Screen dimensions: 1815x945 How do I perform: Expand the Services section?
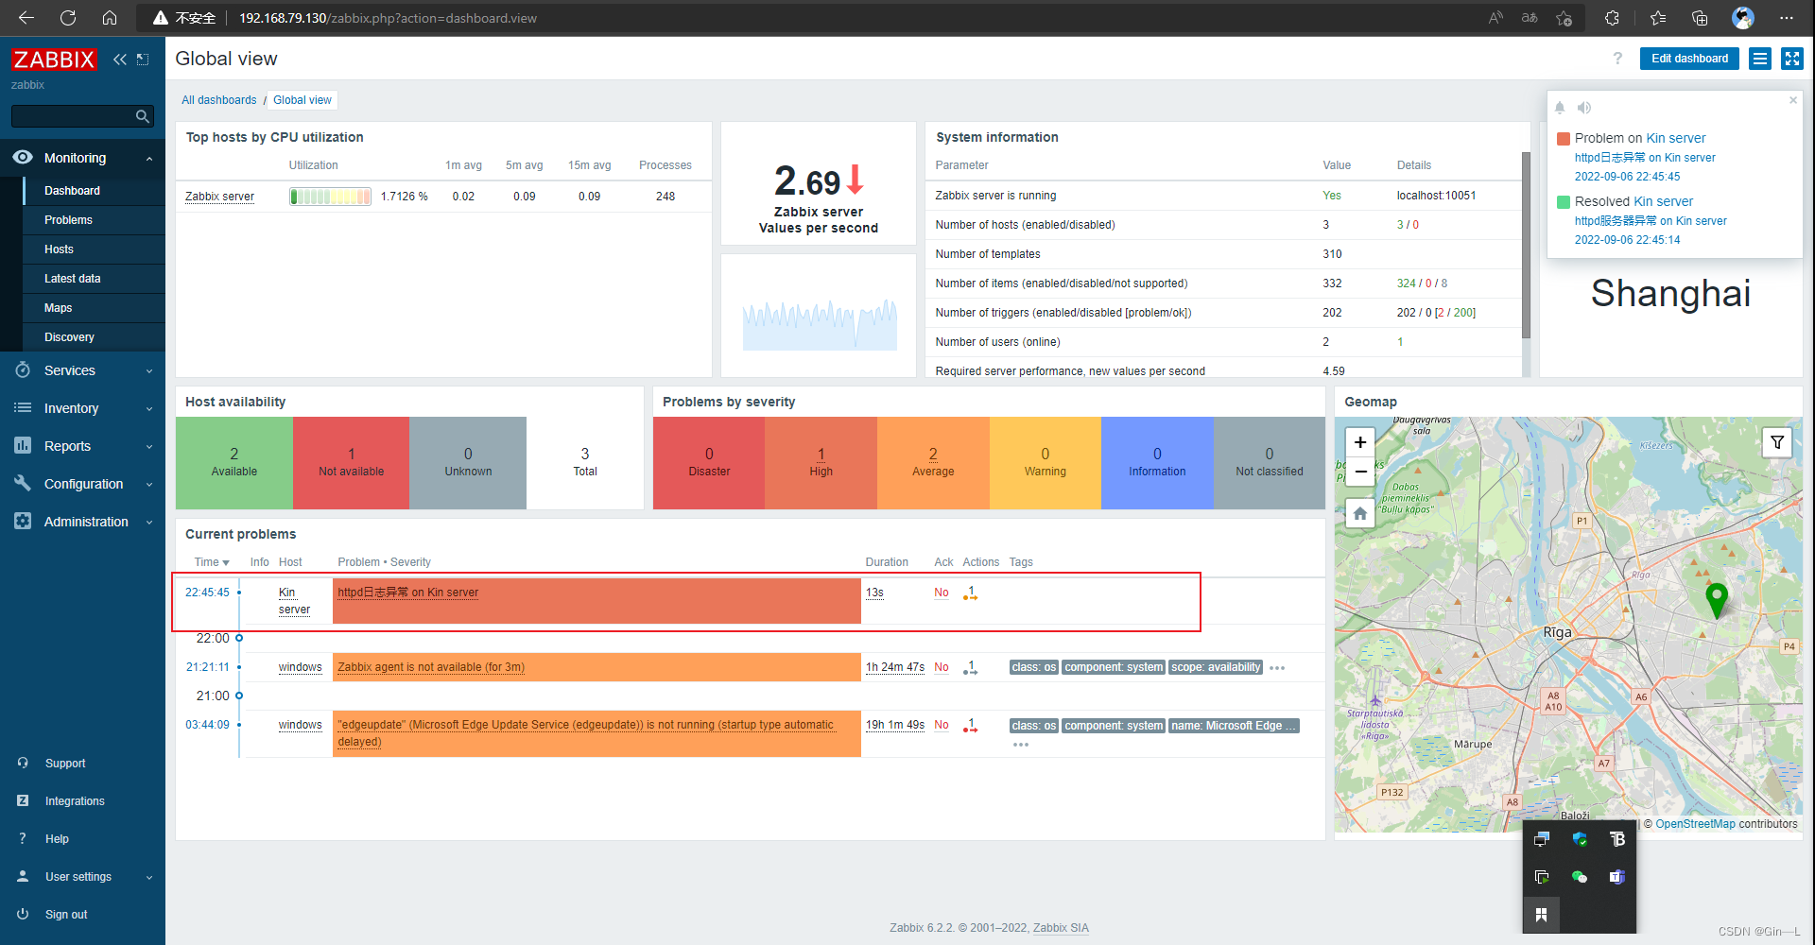[x=82, y=370]
